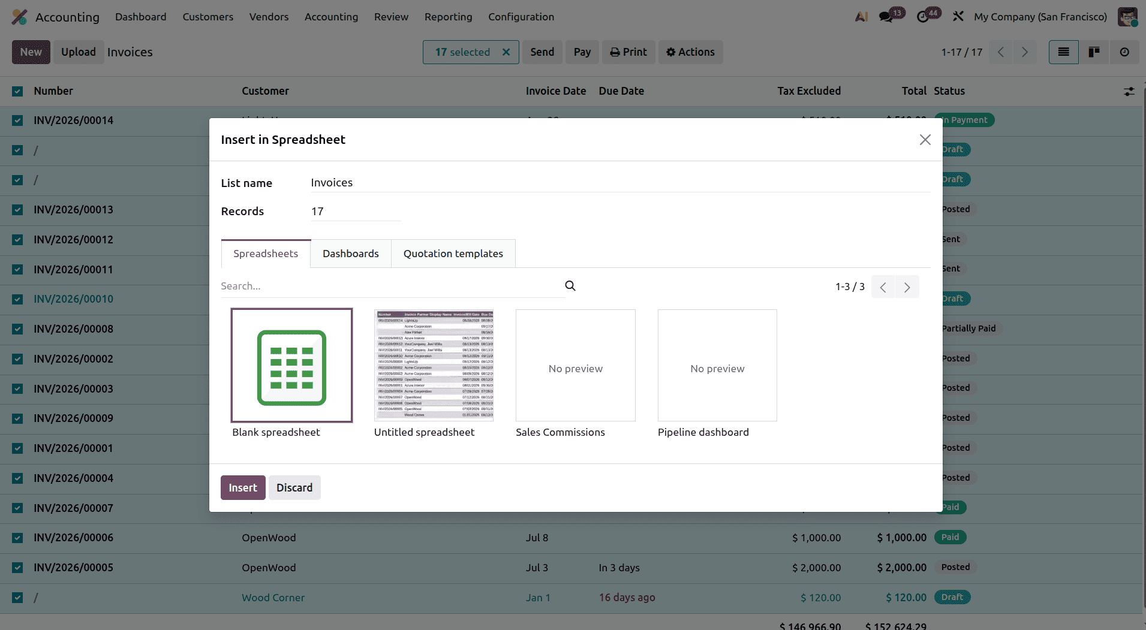Switch to list view
Viewport: 1146px width, 630px height.
click(1064, 52)
